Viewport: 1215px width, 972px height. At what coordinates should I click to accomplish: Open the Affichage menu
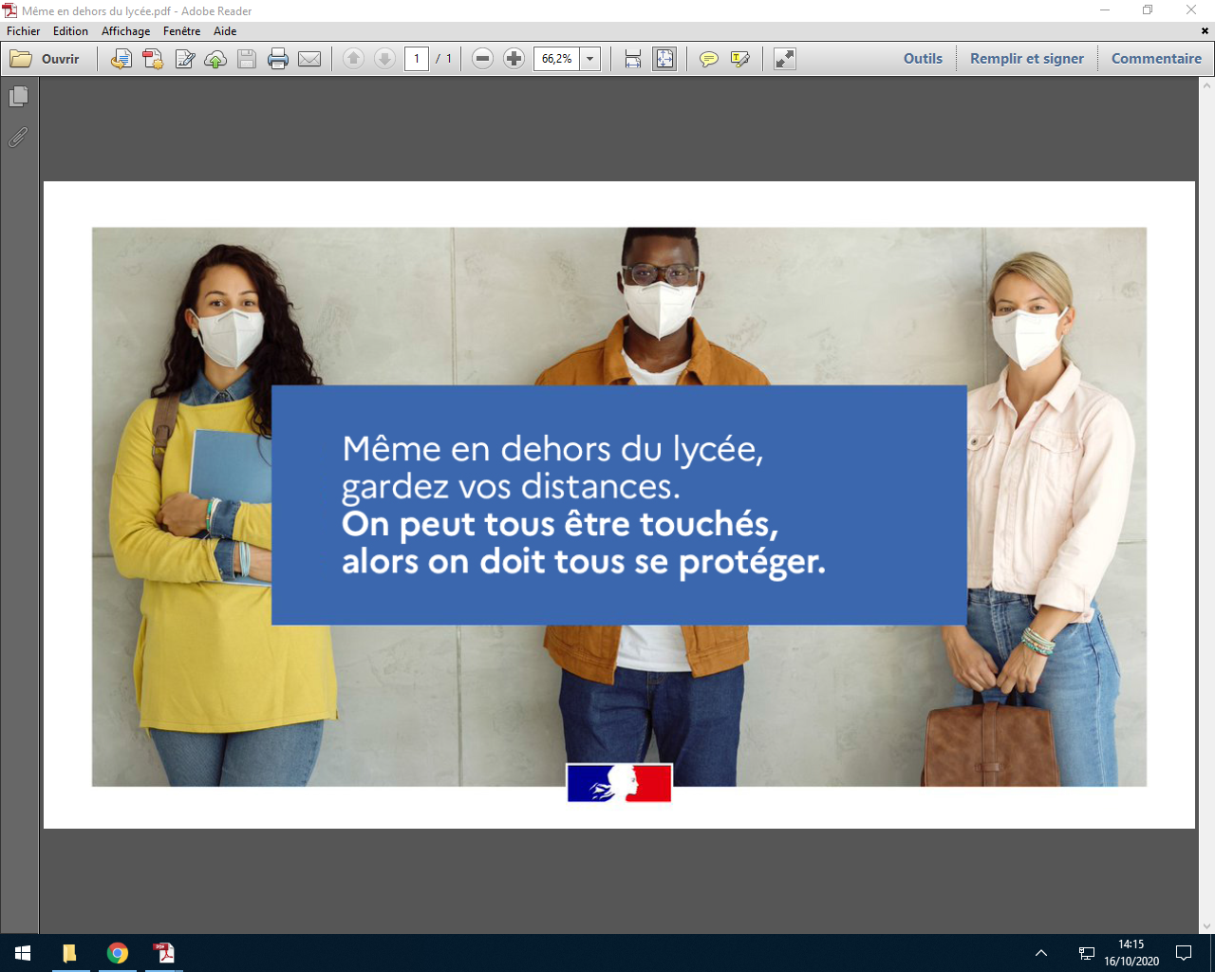pyautogui.click(x=125, y=31)
